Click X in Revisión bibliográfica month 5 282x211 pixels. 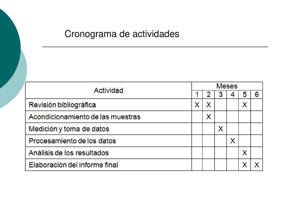pos(245,105)
